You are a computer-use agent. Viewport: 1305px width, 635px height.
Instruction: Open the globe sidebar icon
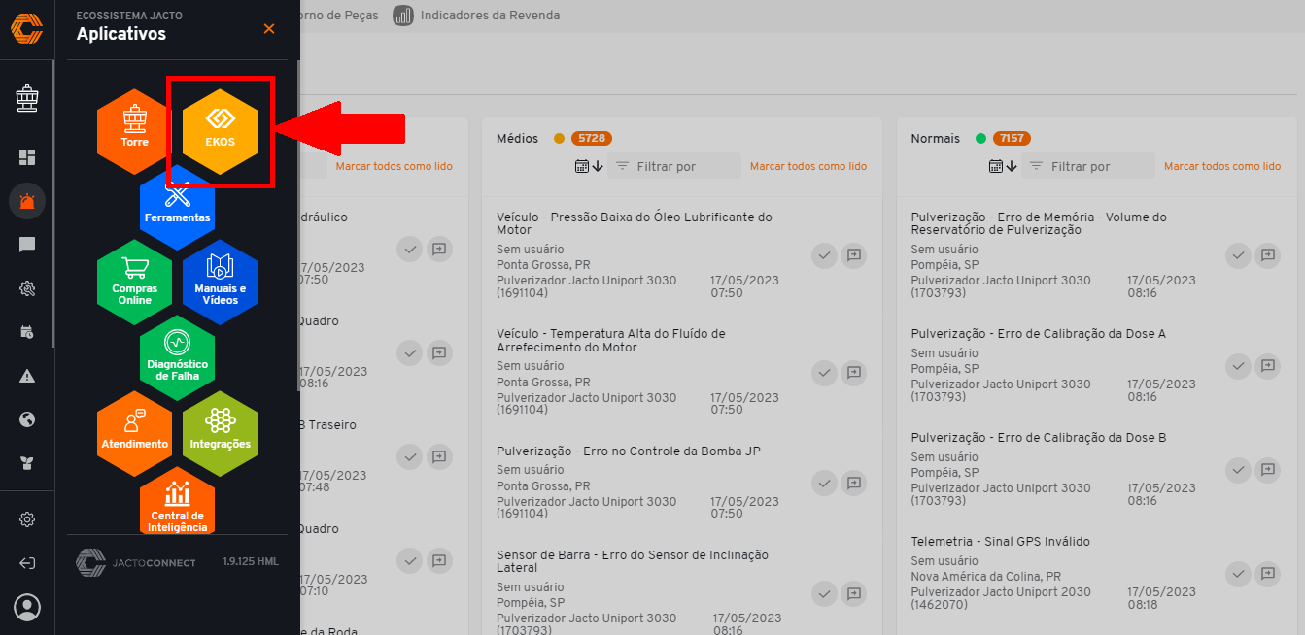pos(27,419)
